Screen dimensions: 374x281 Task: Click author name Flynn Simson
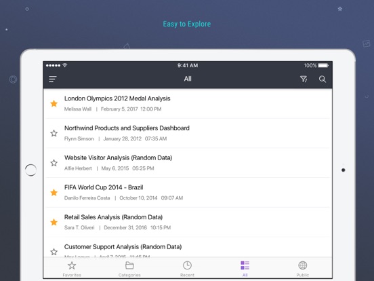click(79, 139)
